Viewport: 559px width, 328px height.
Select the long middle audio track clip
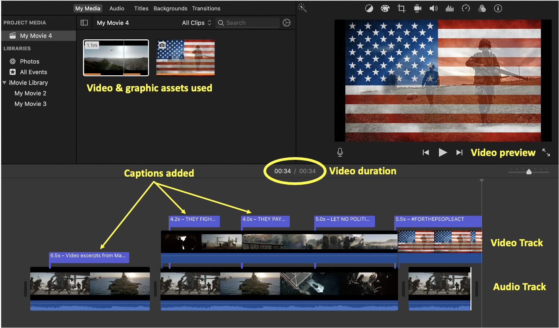click(x=279, y=289)
